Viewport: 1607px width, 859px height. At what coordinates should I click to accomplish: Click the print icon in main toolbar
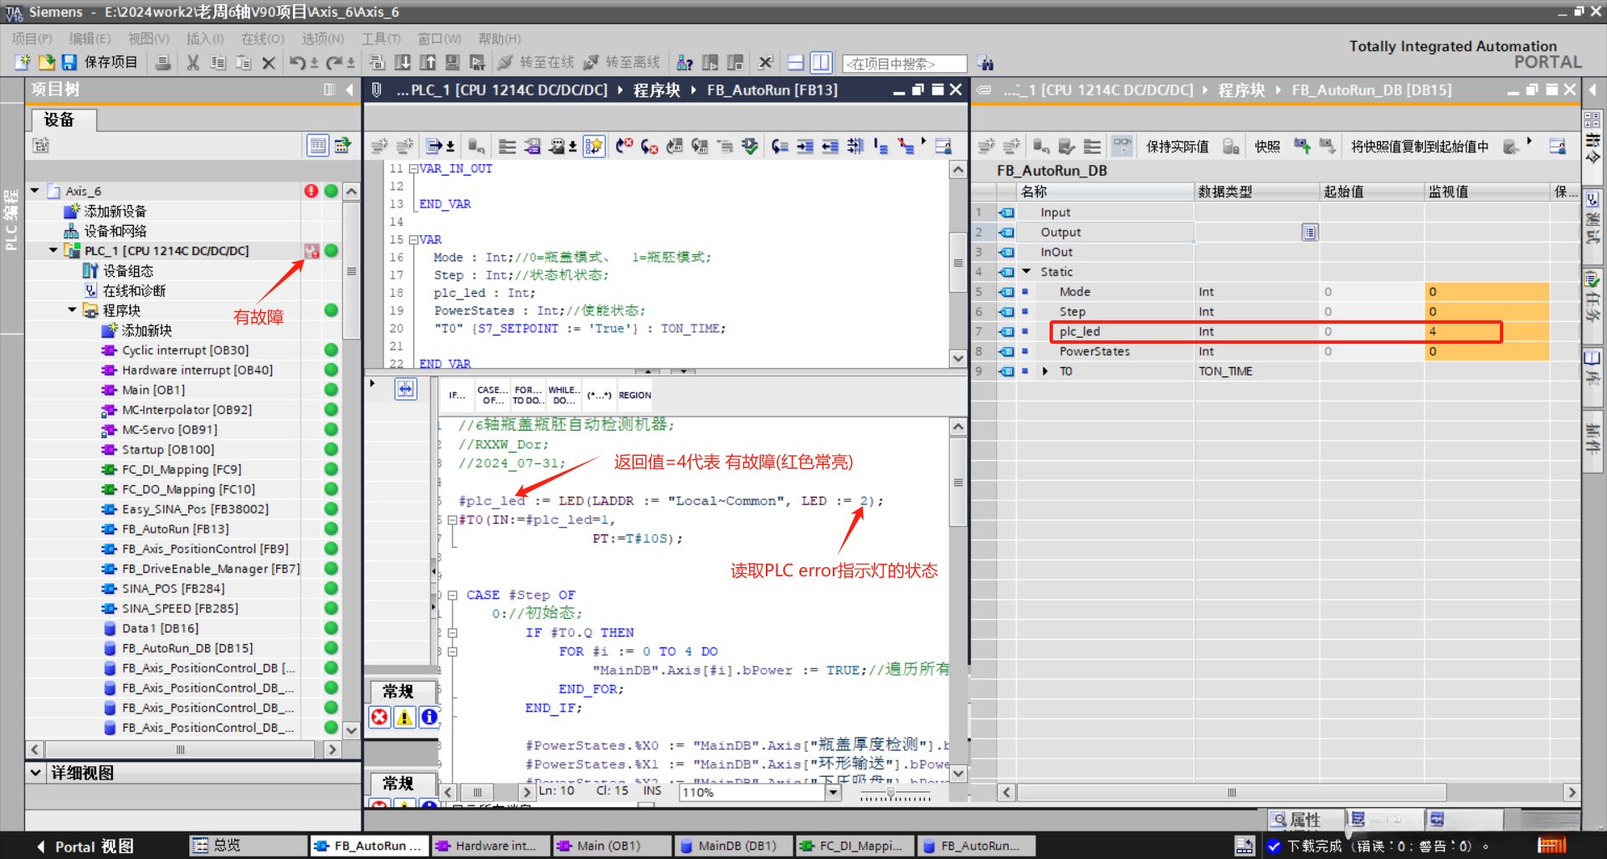click(163, 63)
